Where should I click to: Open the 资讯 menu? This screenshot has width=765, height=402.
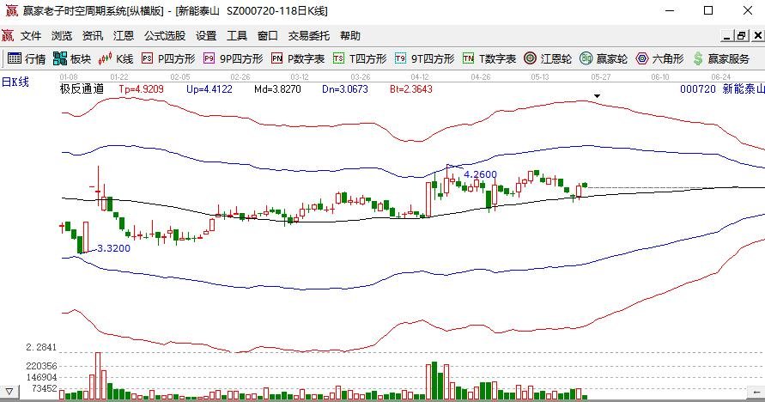point(92,35)
